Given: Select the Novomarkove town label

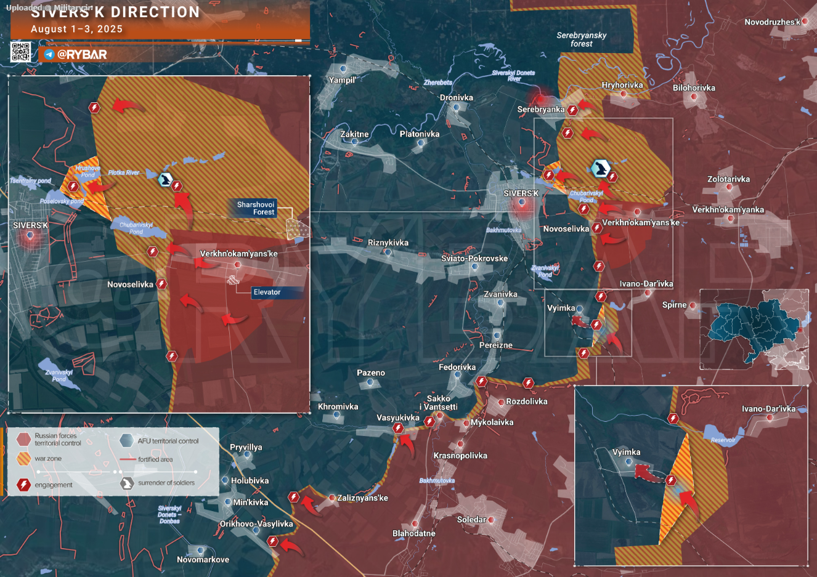Looking at the screenshot, I should 203,560.
